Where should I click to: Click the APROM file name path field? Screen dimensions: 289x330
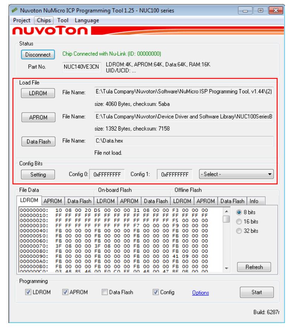click(x=184, y=117)
